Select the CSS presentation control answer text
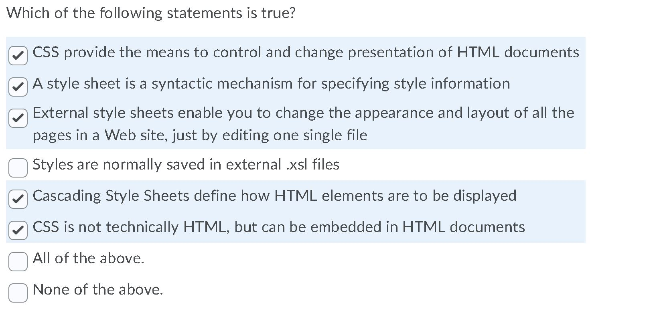Viewport: 657px width, 313px height. point(305,53)
